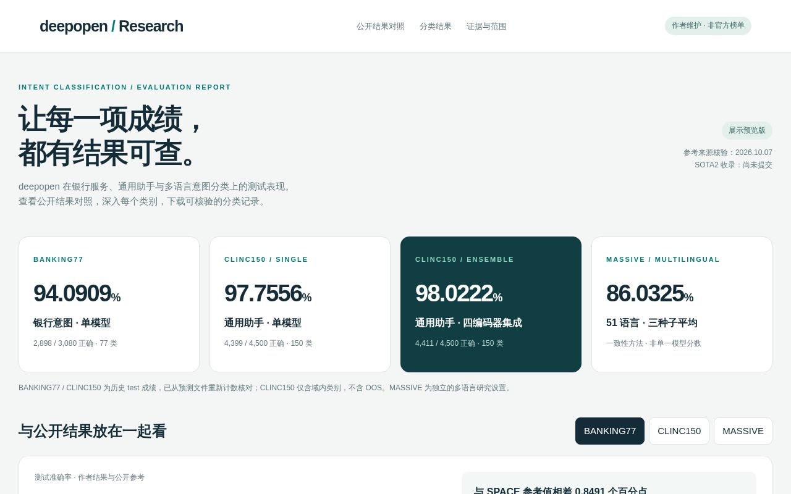Open the BANKING77 94.0909% result card
The image size is (791, 494).
109,304
